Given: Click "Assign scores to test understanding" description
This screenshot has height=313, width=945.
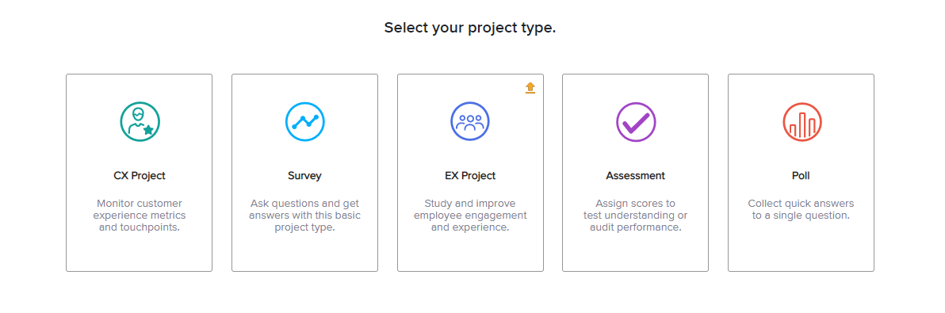Looking at the screenshot, I should pos(636,216).
